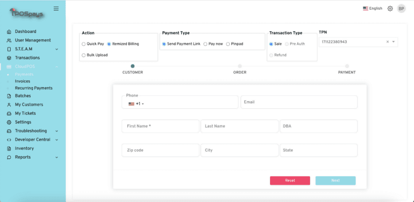Viewport: 414px width, 202px height.
Task: Open the TPN dropdown arrow
Action: 394,41
